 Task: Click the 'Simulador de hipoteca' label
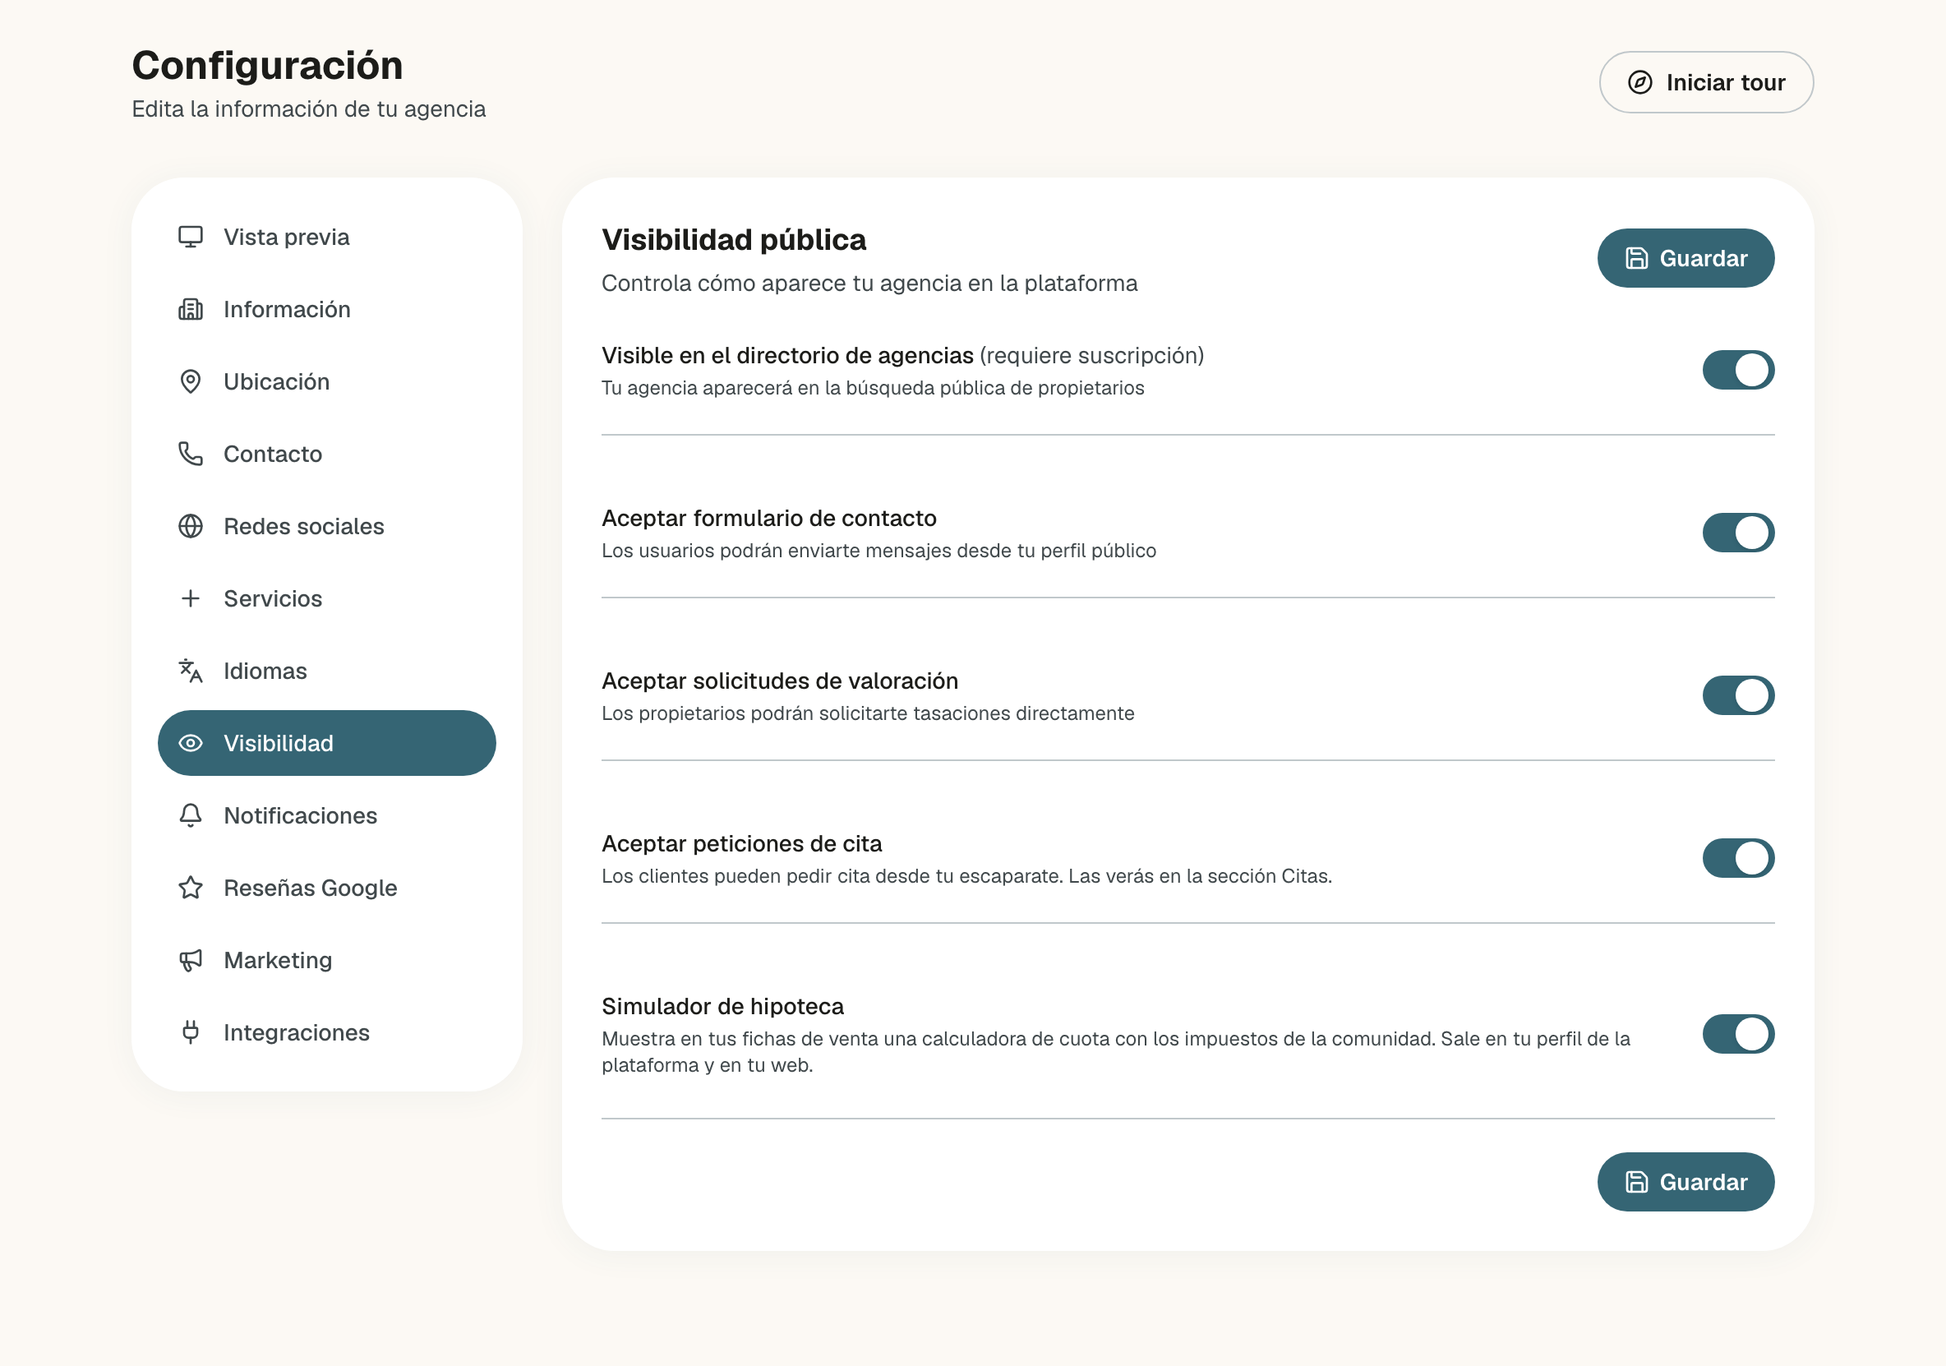pyautogui.click(x=723, y=1007)
